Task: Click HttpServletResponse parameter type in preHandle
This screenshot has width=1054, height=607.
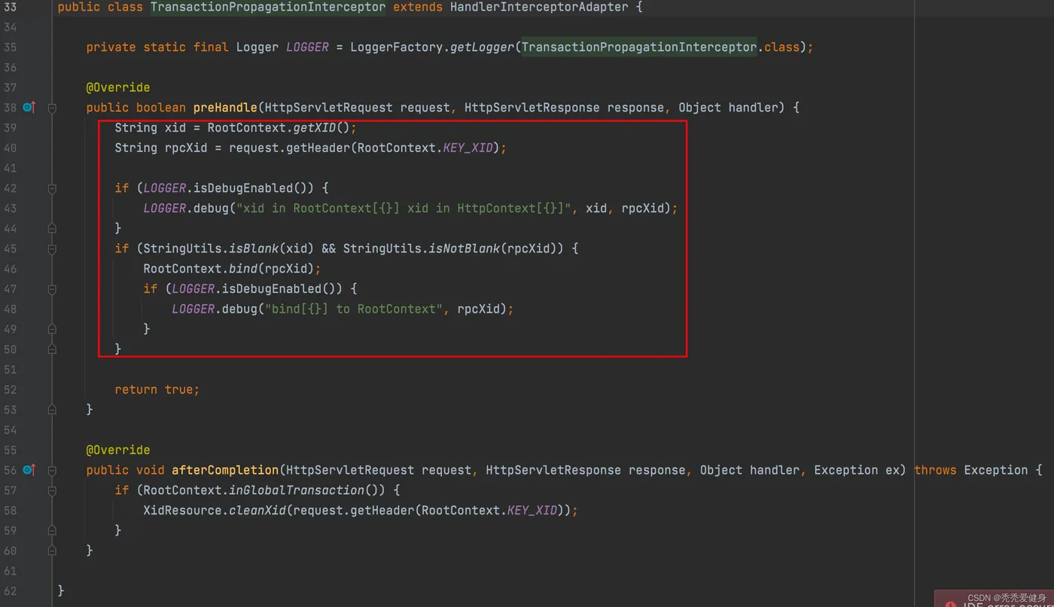Action: pos(532,108)
